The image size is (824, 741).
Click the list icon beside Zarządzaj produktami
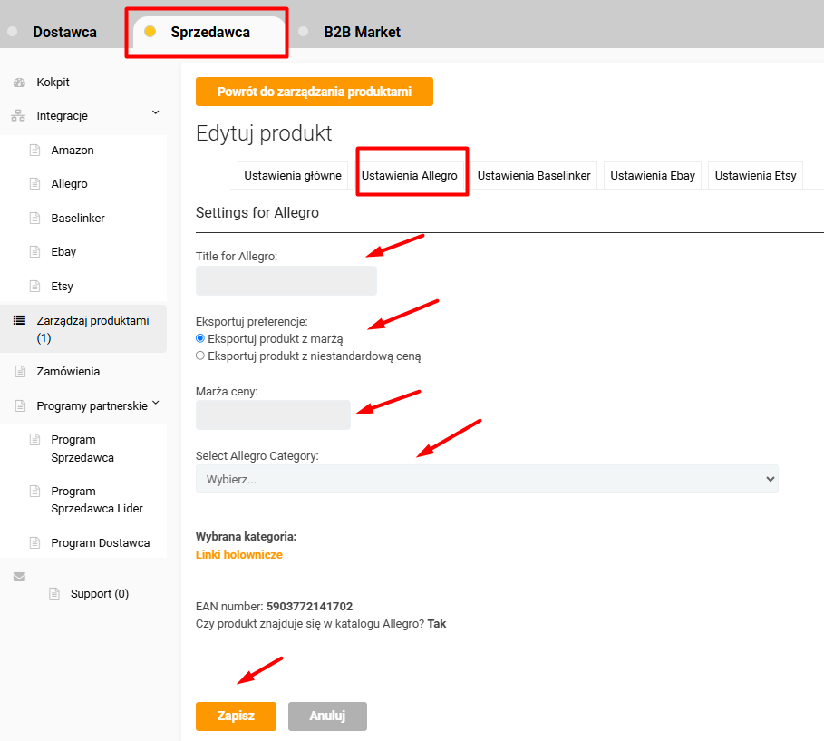tap(19, 320)
